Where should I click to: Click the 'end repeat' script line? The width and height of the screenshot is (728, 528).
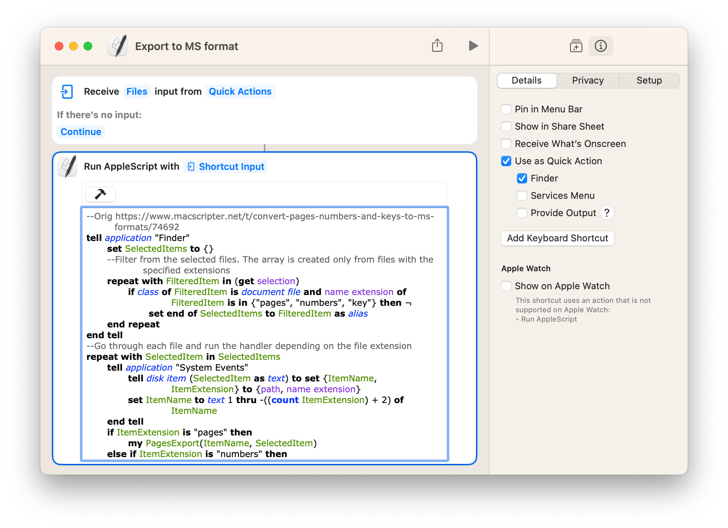(133, 324)
